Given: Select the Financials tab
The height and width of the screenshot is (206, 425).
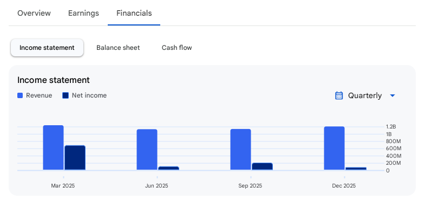Looking at the screenshot, I should click(x=134, y=13).
